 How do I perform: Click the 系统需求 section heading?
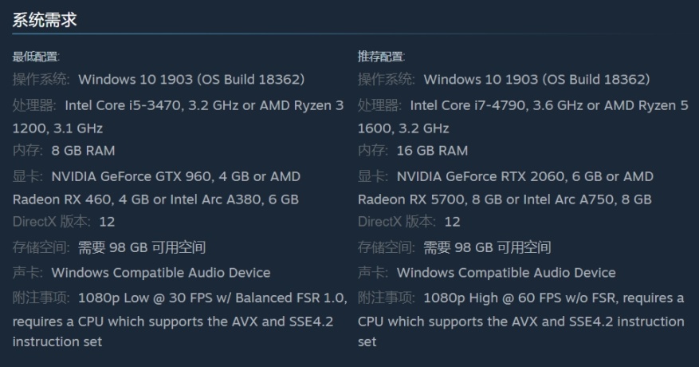click(x=45, y=21)
